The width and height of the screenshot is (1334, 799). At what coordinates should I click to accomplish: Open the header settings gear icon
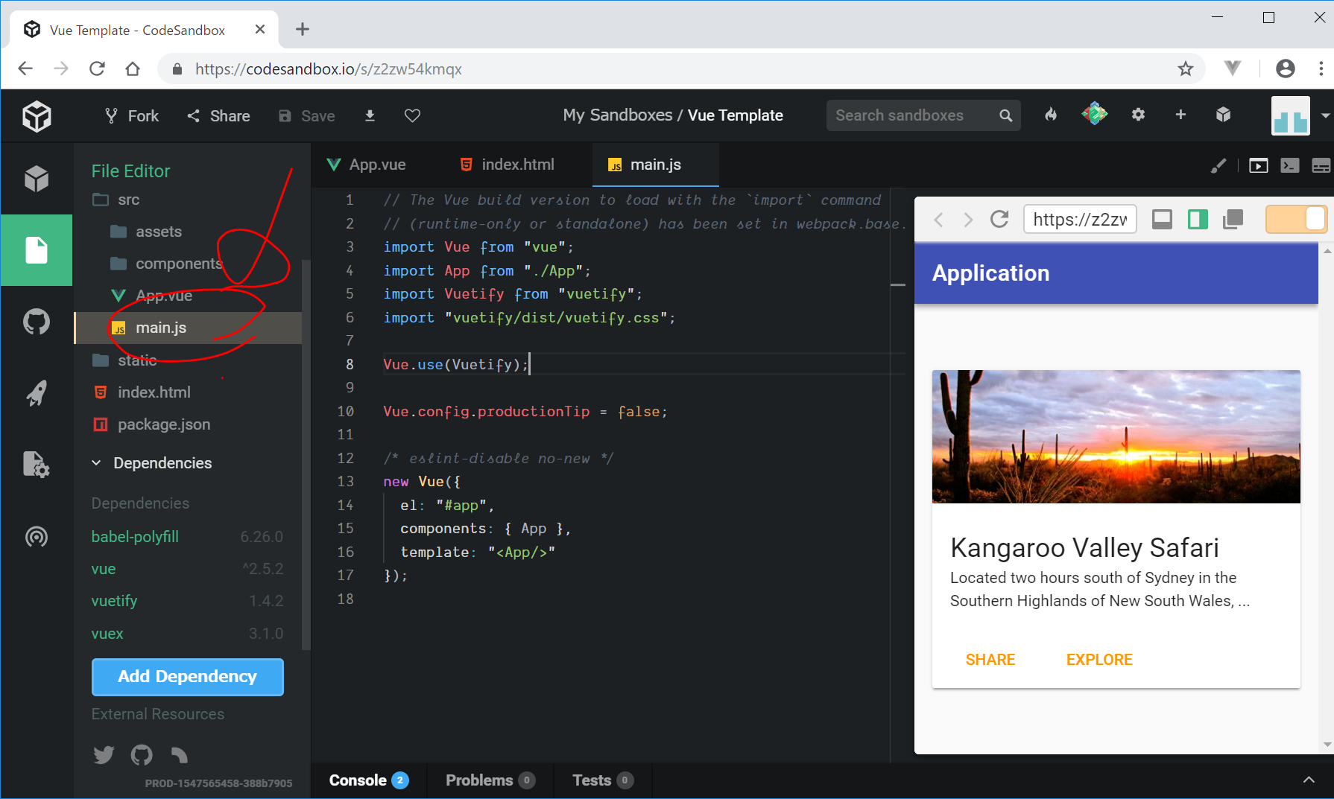pos(1138,115)
